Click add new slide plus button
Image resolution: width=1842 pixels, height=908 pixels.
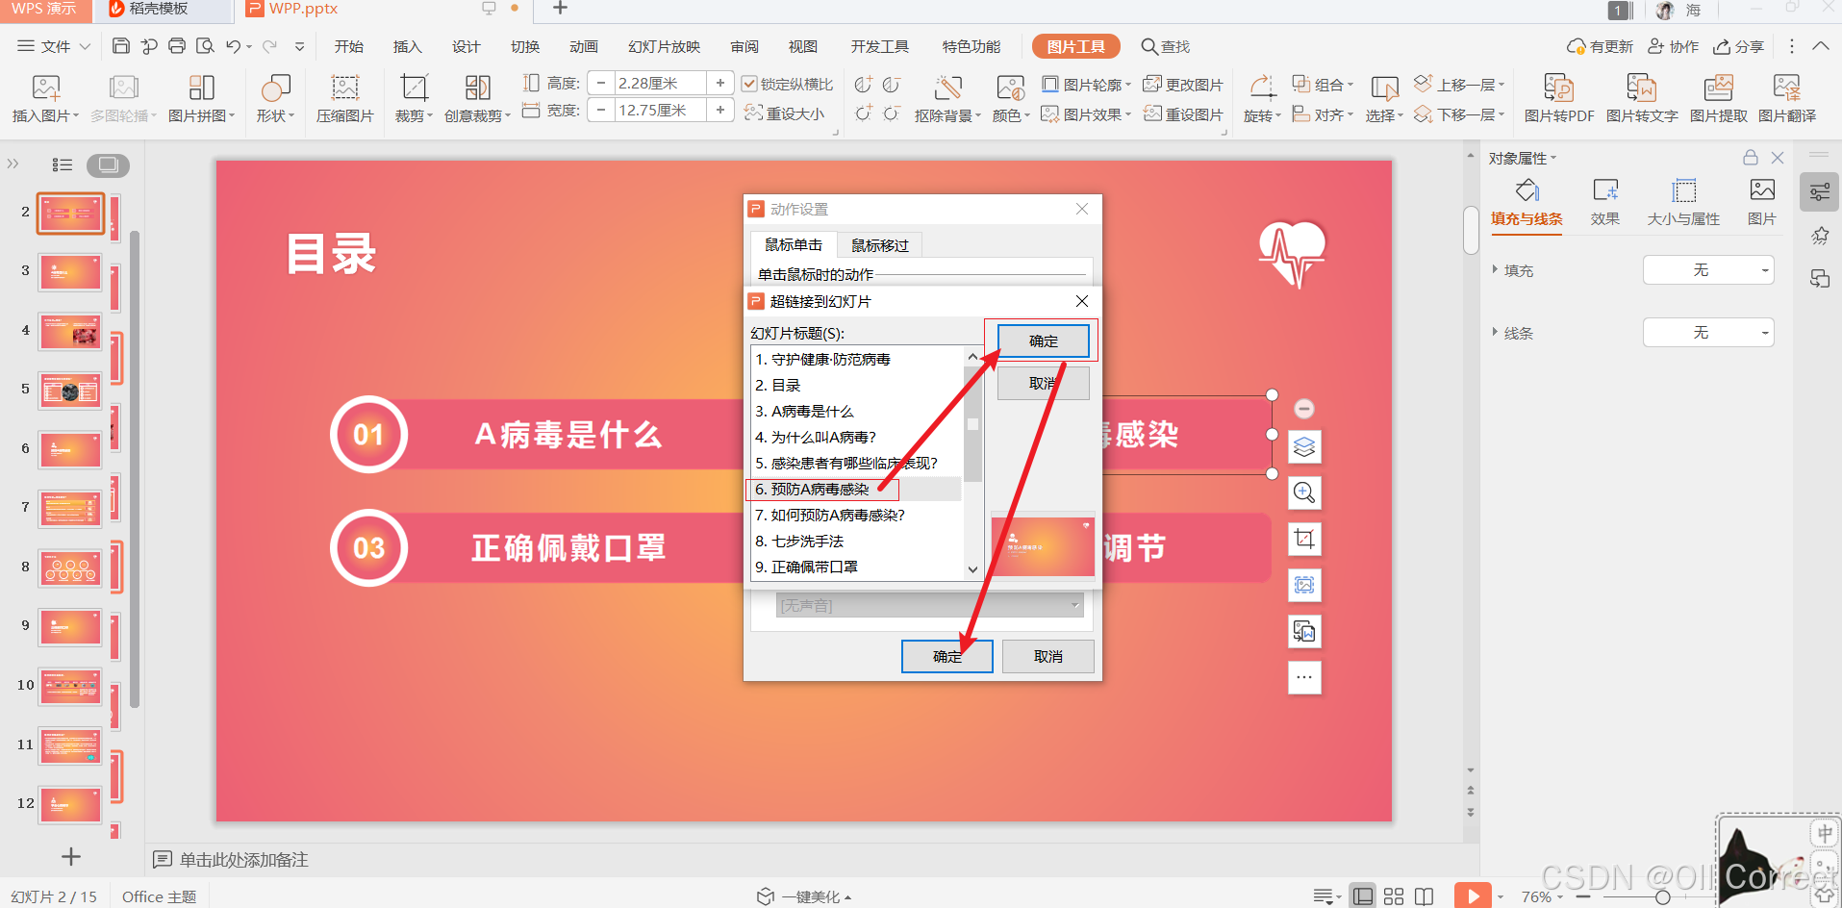pyautogui.click(x=71, y=856)
